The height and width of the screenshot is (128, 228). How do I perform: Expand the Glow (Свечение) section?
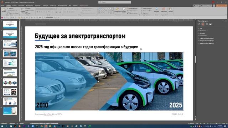[202, 33]
